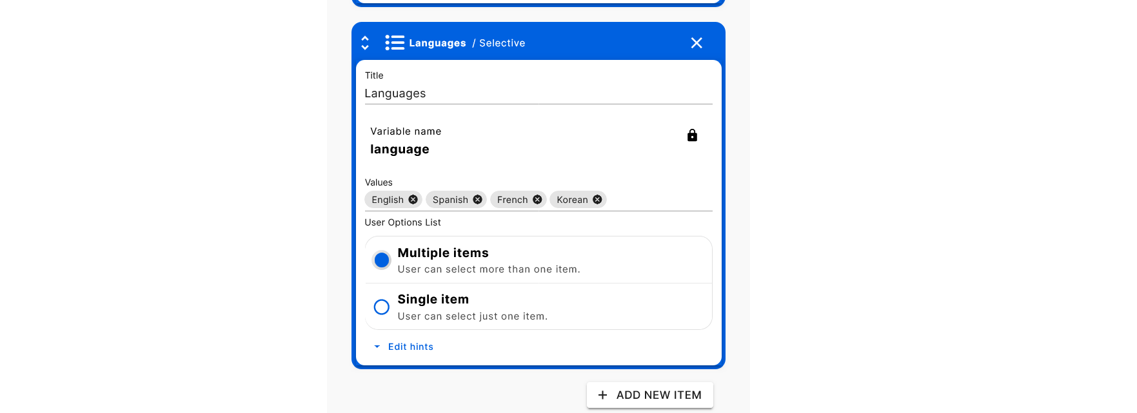Select the Single item radio button
This screenshot has height=413, width=1137.
pos(382,307)
